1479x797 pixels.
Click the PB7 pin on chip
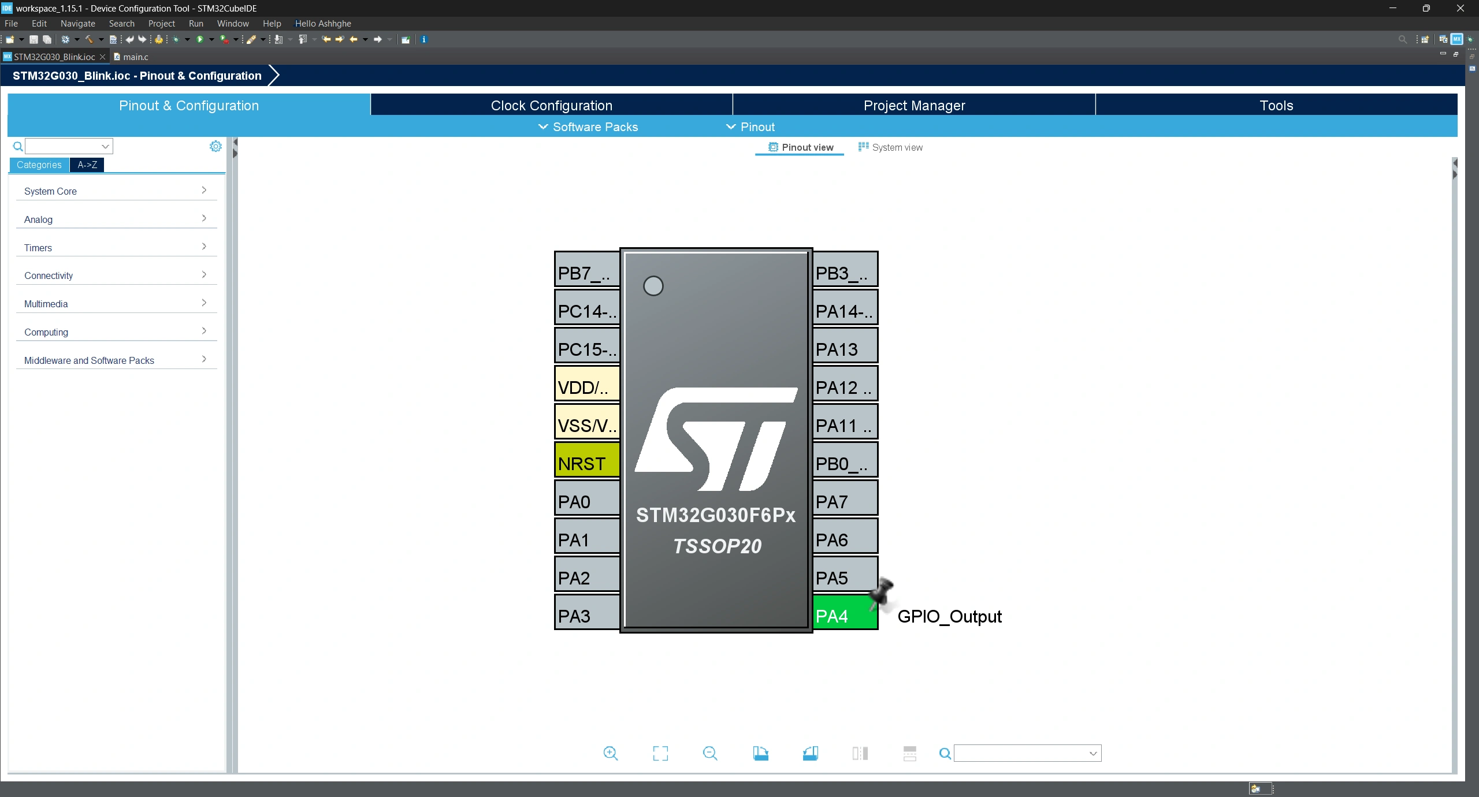tap(587, 269)
